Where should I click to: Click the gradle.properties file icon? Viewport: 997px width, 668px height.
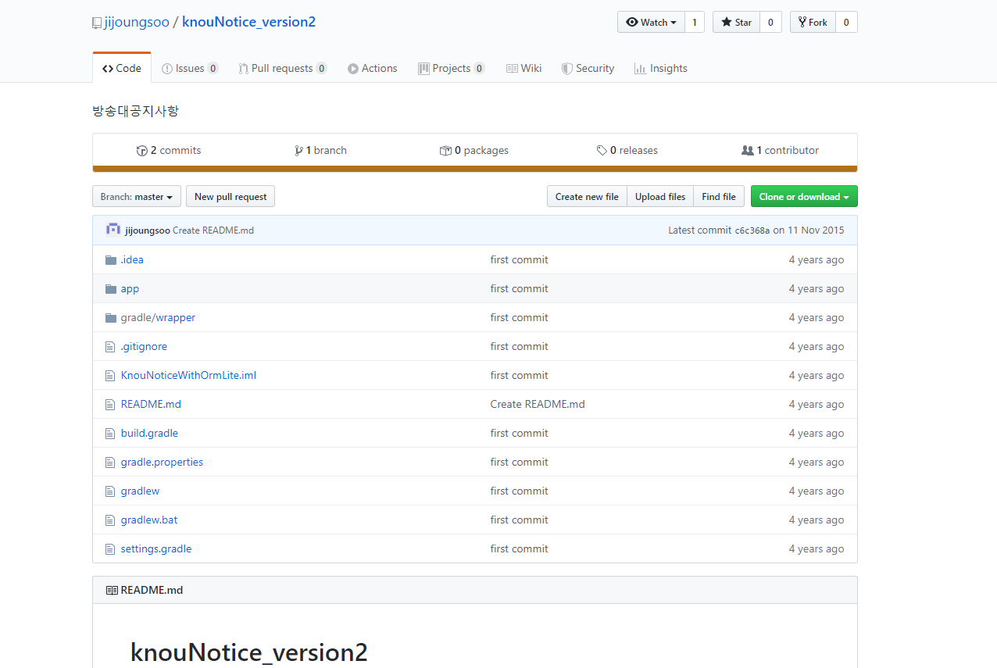tap(110, 463)
